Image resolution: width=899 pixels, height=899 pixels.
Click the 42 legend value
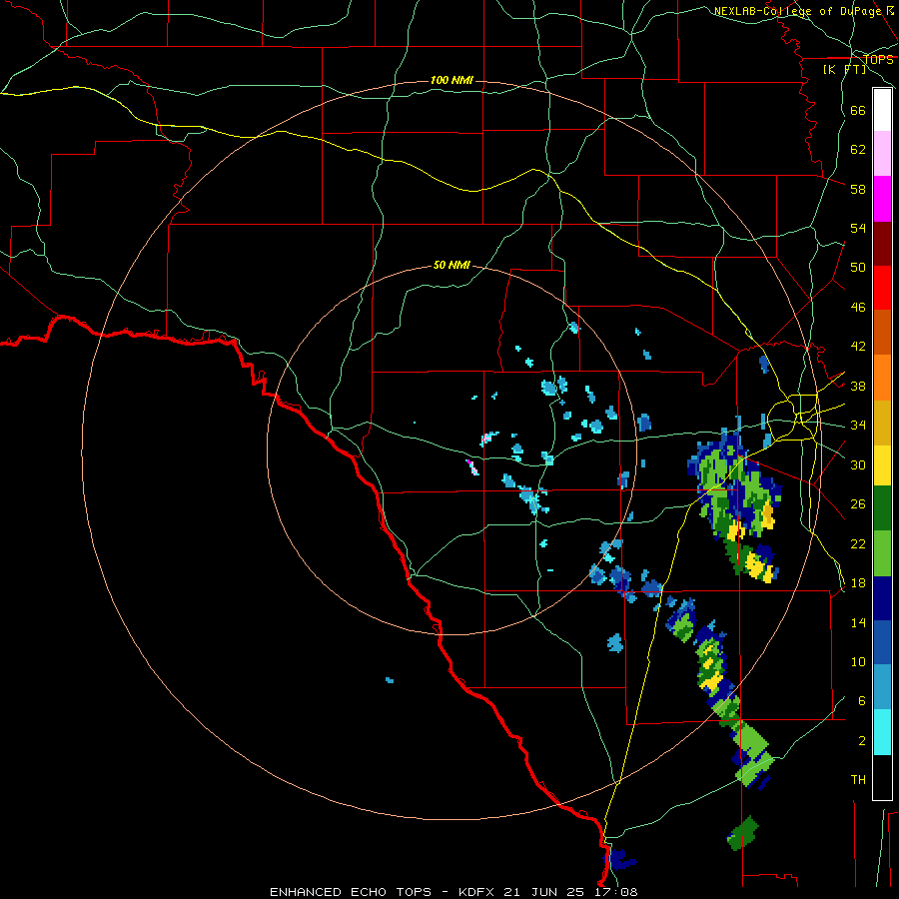point(858,347)
